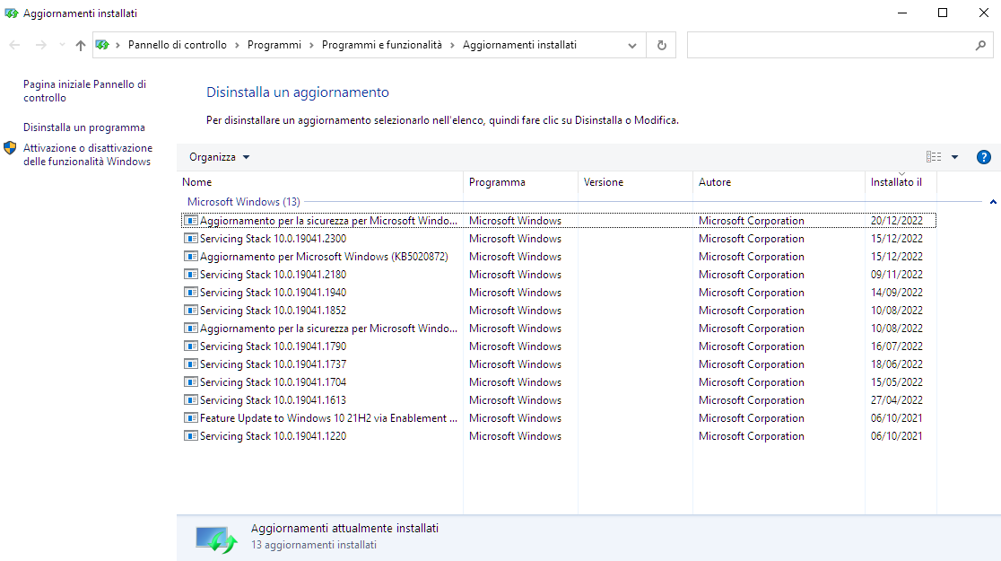Open 'Disinstalla un programma' link
Image resolution: width=1001 pixels, height=561 pixels.
[x=84, y=127]
